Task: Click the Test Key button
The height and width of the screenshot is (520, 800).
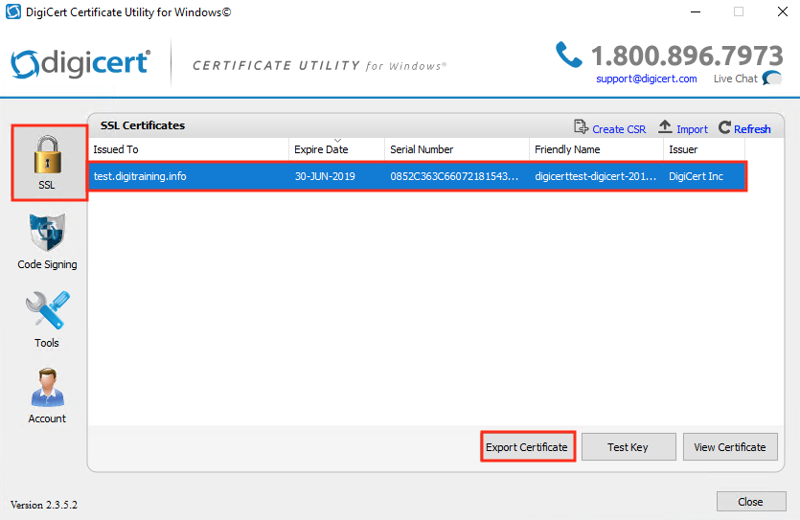Action: tap(628, 447)
